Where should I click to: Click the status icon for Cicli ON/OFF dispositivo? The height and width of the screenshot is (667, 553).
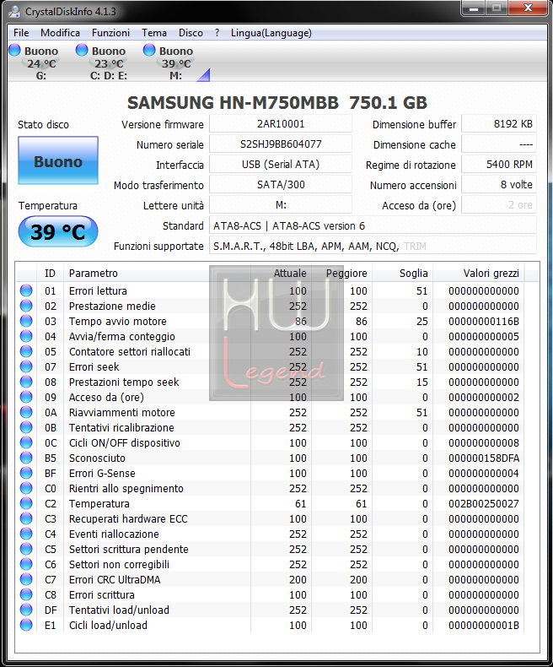[x=26, y=442]
